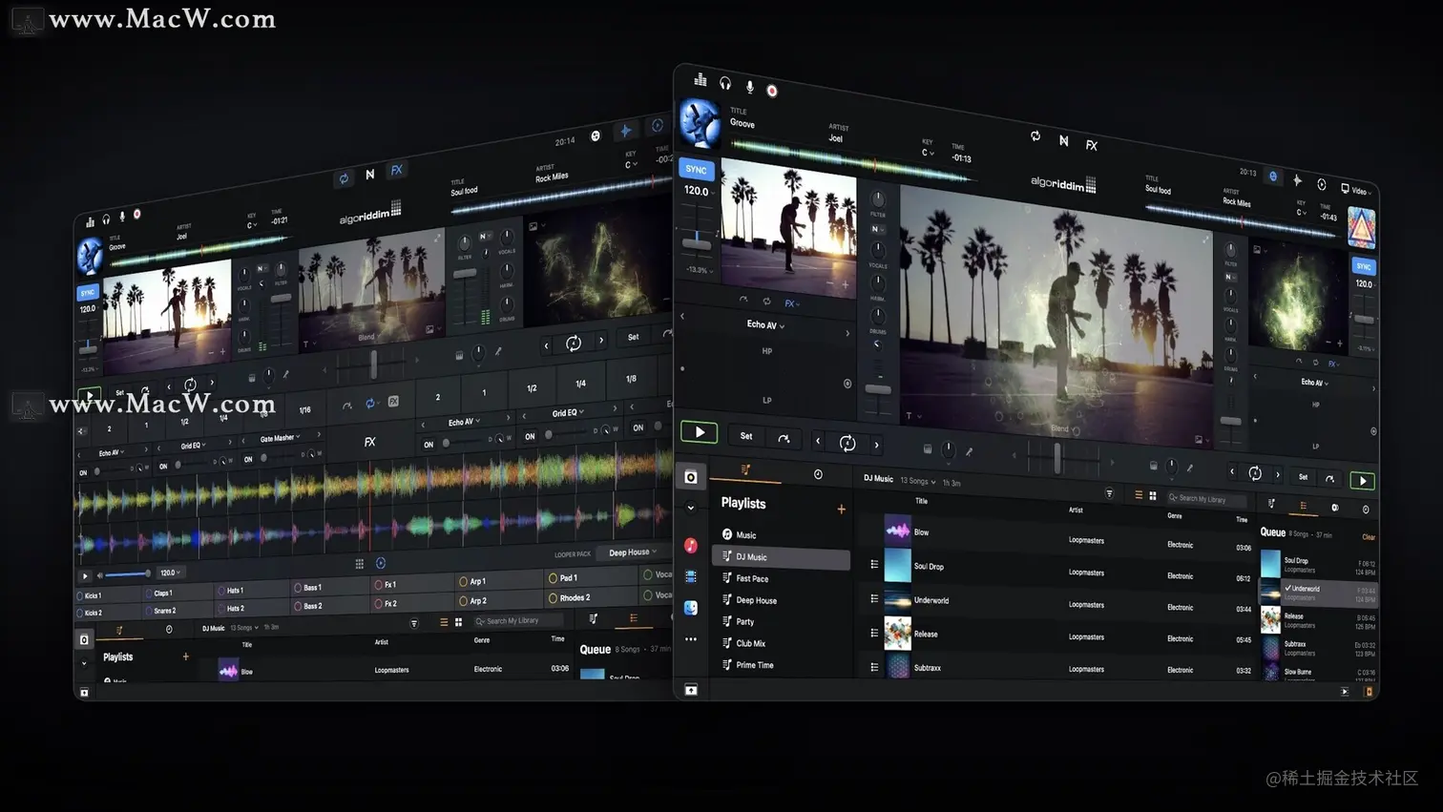Click Automix sparkle icon in right window
Image resolution: width=1443 pixels, height=812 pixels.
(x=1297, y=179)
